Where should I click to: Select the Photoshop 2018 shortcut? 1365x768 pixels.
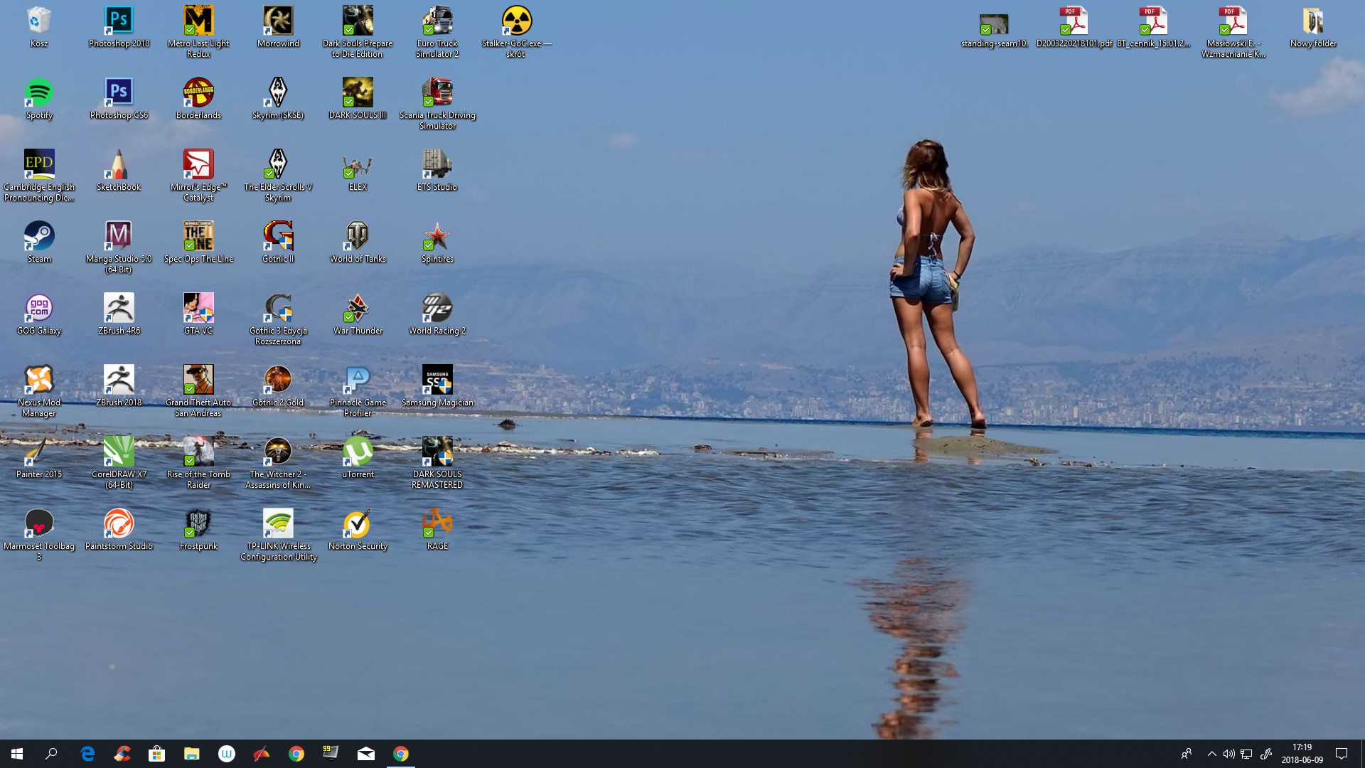pyautogui.click(x=119, y=21)
